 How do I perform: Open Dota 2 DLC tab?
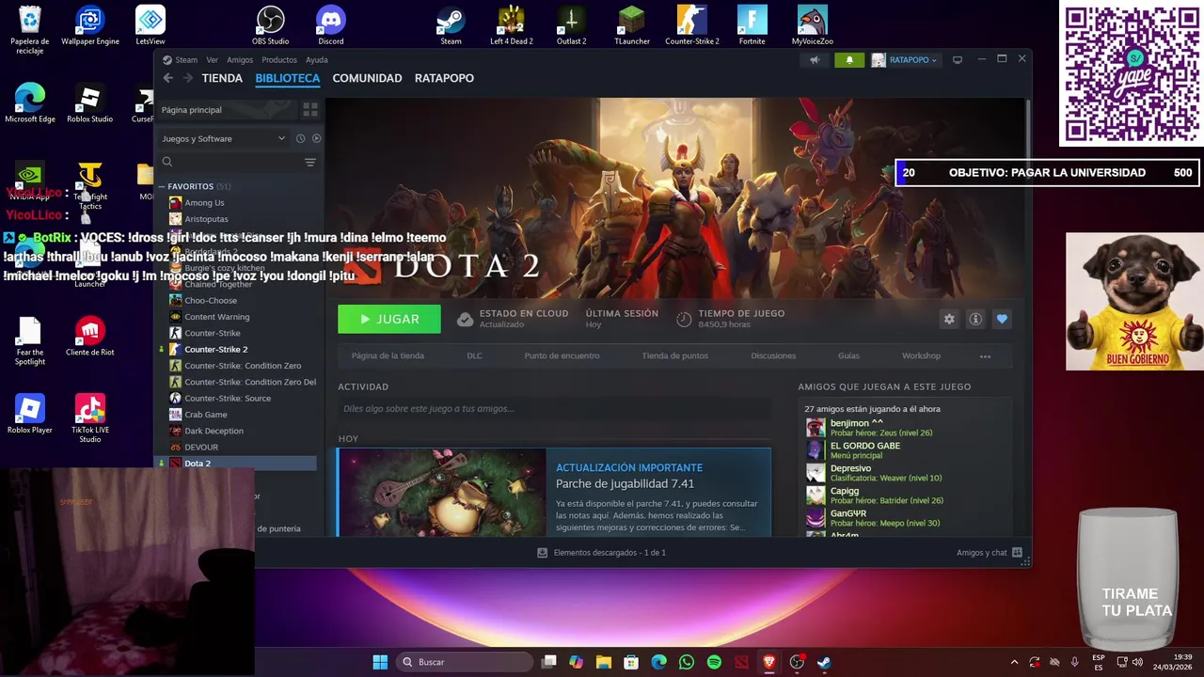point(474,355)
